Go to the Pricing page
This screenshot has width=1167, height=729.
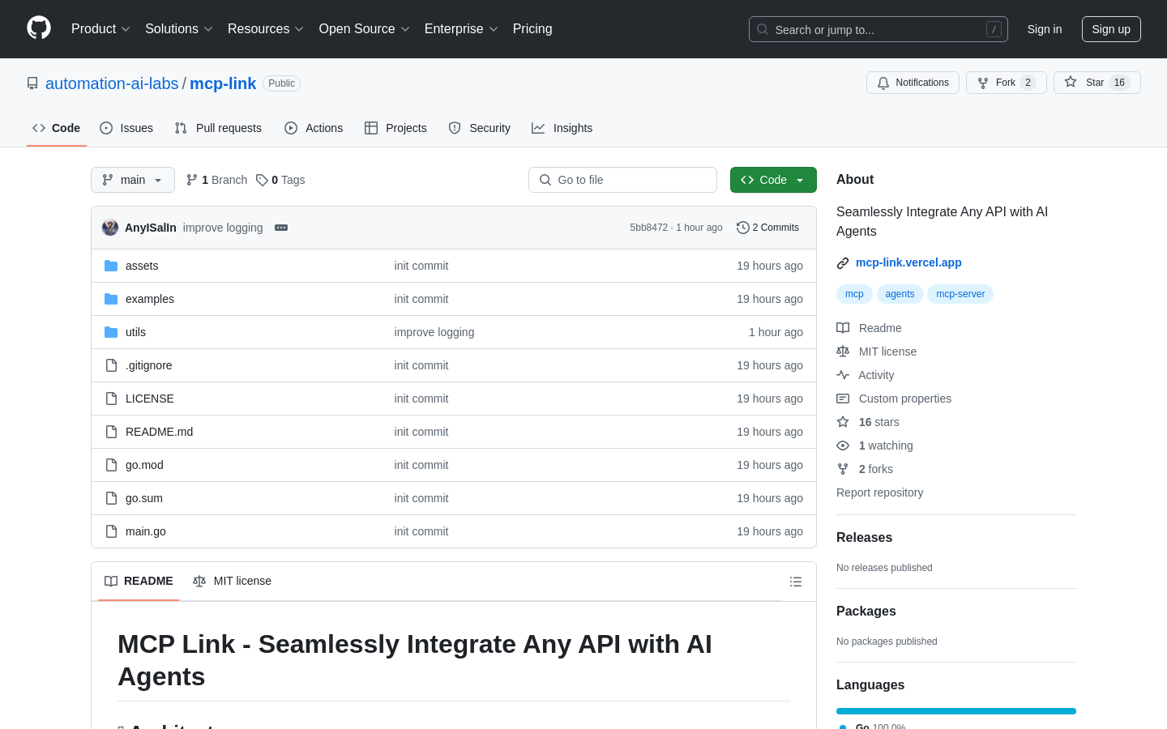point(532,29)
